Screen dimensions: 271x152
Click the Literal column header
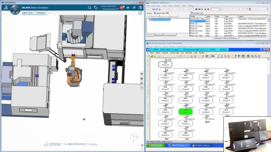coord(252,16)
